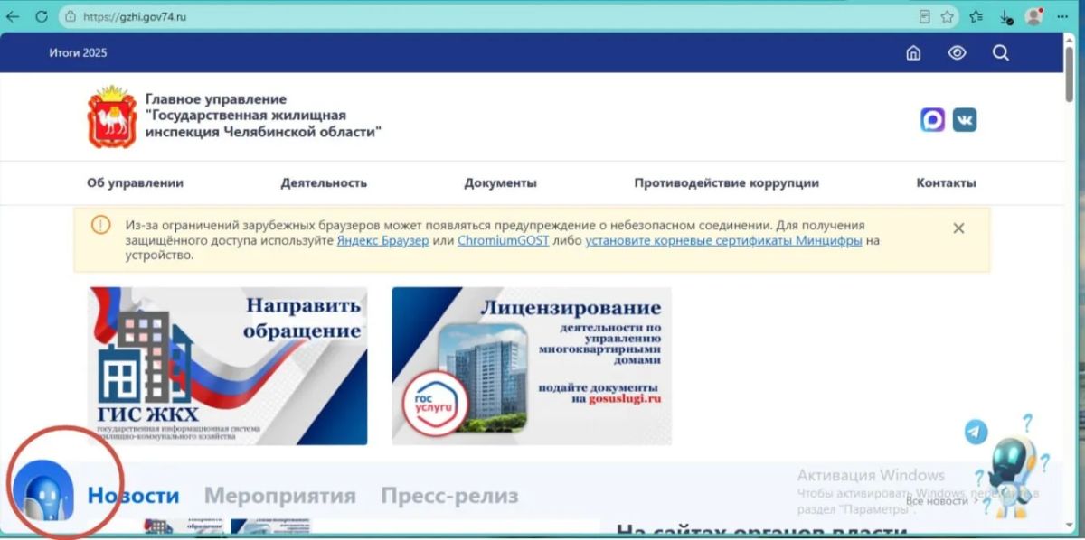
Task: Click the address bar URL gzhi.gov74.ru
Action: click(135, 16)
